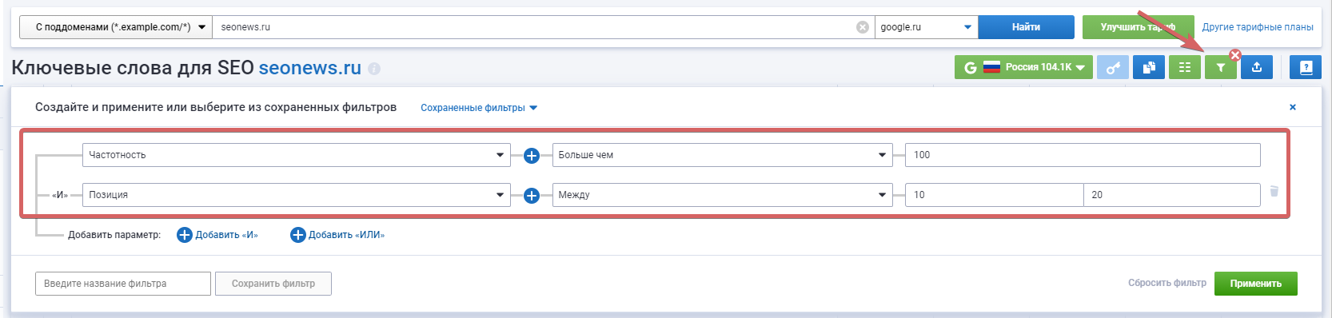Remove applied filter via red cross badge
1332x318 pixels.
(1235, 55)
